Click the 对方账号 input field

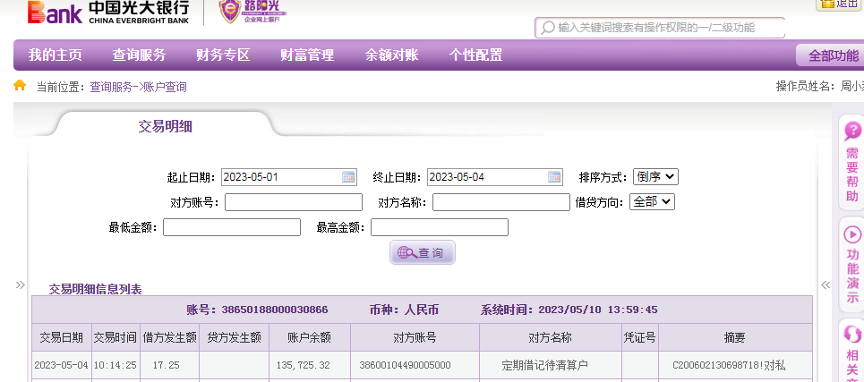293,202
